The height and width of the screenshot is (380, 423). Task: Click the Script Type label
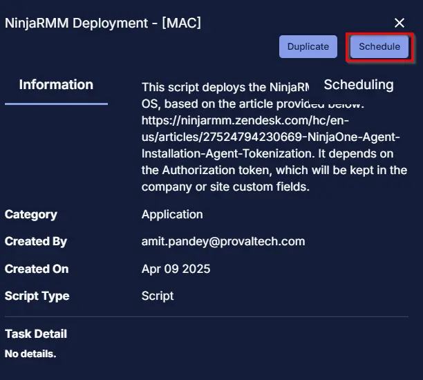(37, 296)
